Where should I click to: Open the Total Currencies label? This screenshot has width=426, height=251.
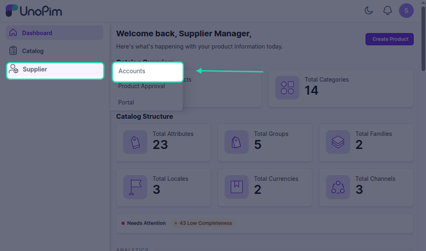click(x=276, y=178)
